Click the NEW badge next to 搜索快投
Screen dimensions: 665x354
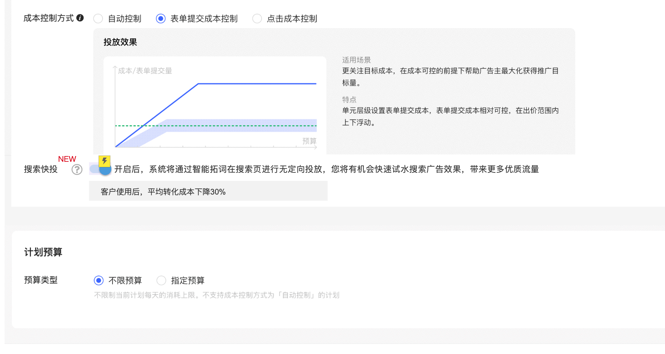coord(67,159)
